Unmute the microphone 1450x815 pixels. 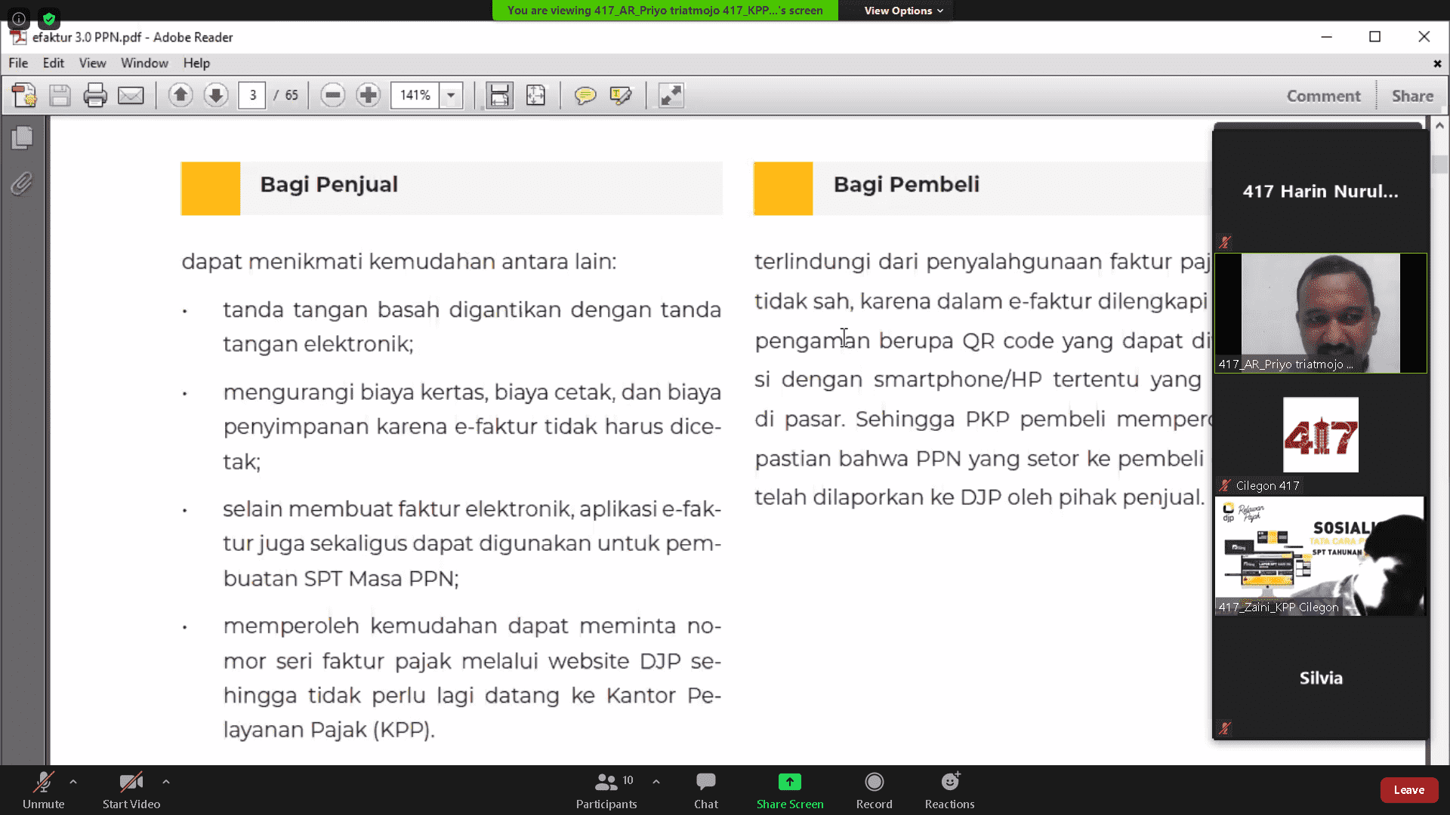click(x=43, y=789)
